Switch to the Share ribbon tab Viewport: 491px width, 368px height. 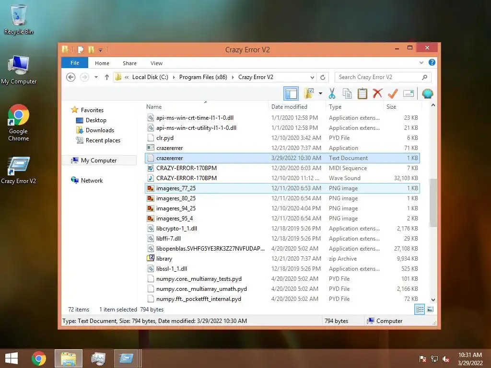click(129, 63)
